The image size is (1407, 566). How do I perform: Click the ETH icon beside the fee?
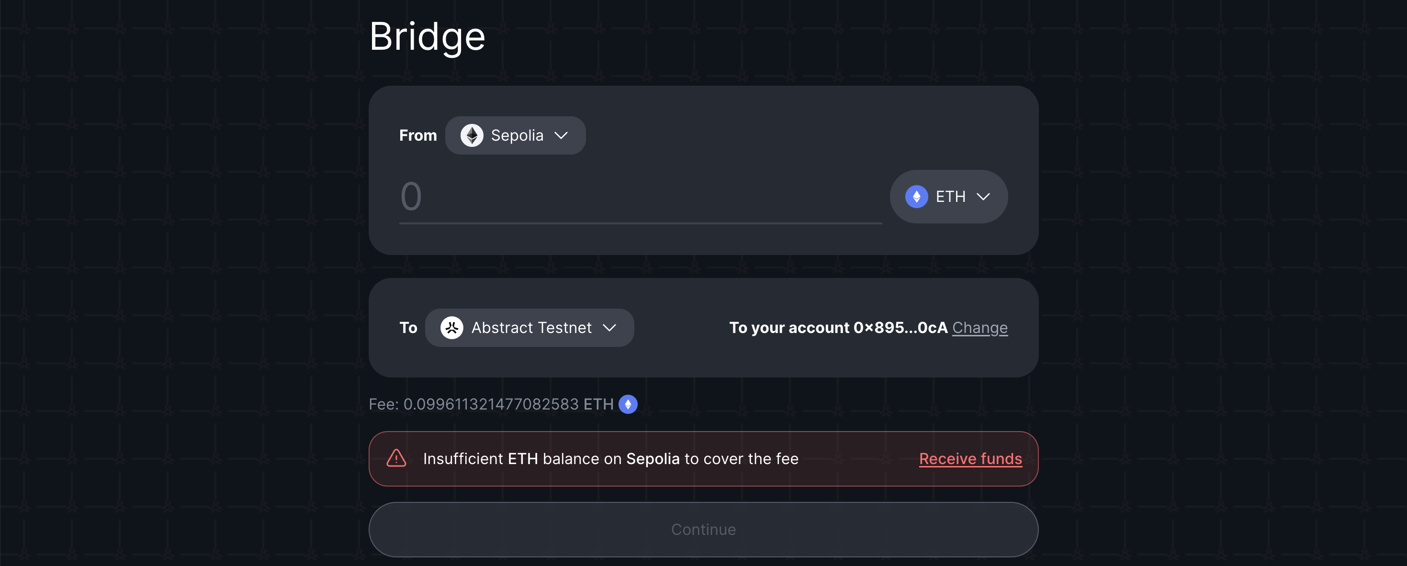point(628,404)
